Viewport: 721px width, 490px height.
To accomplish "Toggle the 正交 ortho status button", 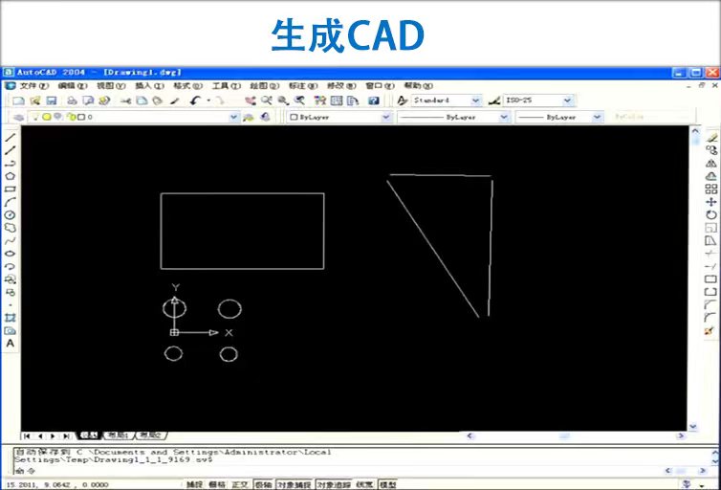I will point(240,484).
